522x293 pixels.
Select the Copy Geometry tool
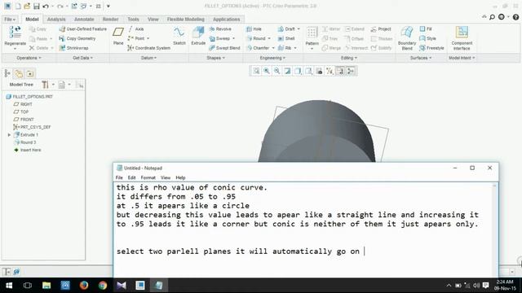coord(77,38)
